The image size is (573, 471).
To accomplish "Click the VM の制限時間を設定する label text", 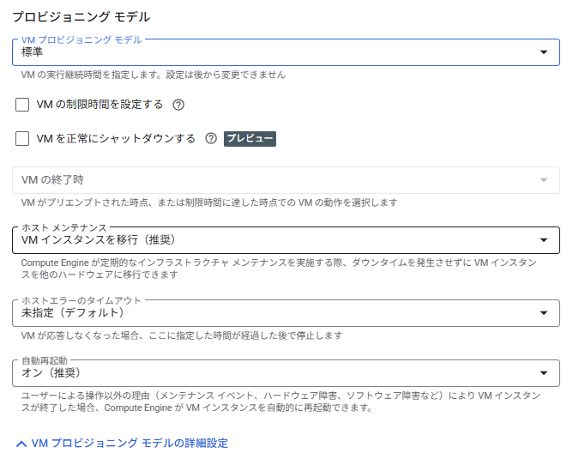I will (100, 105).
